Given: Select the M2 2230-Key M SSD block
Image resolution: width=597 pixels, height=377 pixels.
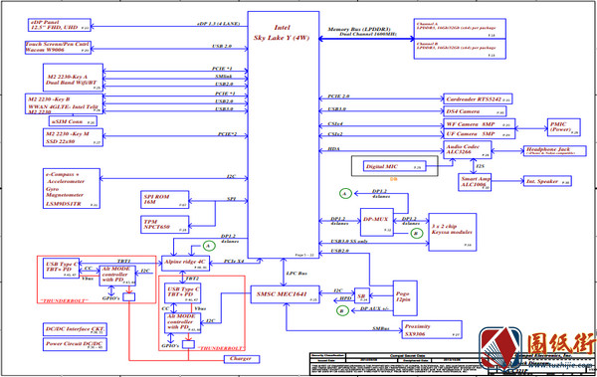Looking at the screenshot, I should coord(73,137).
